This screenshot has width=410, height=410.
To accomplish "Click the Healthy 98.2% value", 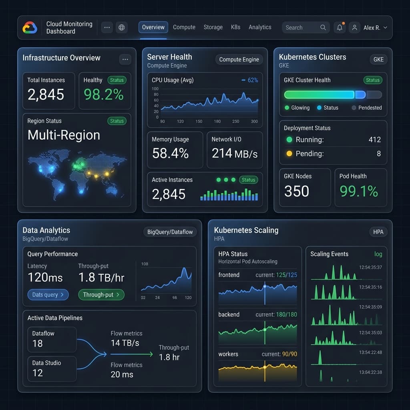I will point(104,94).
